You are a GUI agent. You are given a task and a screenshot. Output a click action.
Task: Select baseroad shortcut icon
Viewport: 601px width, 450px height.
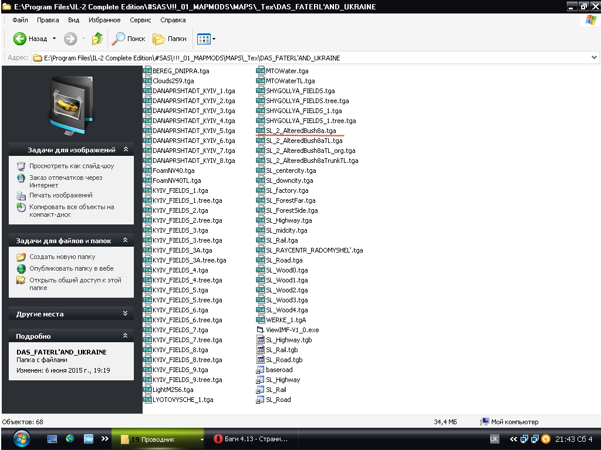(261, 370)
